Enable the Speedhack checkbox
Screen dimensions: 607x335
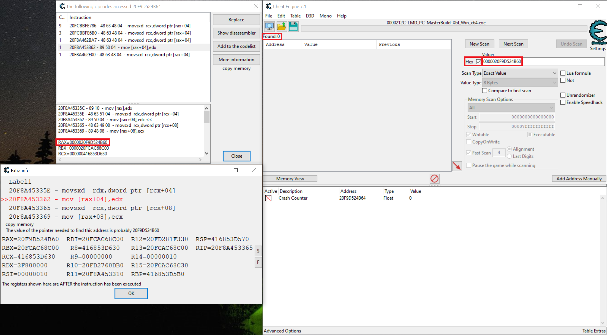(x=563, y=102)
